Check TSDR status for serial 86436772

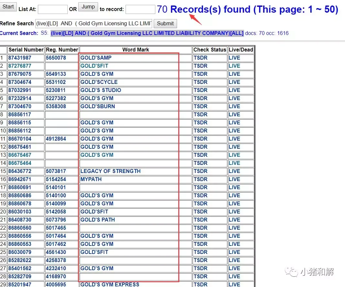tap(200, 171)
